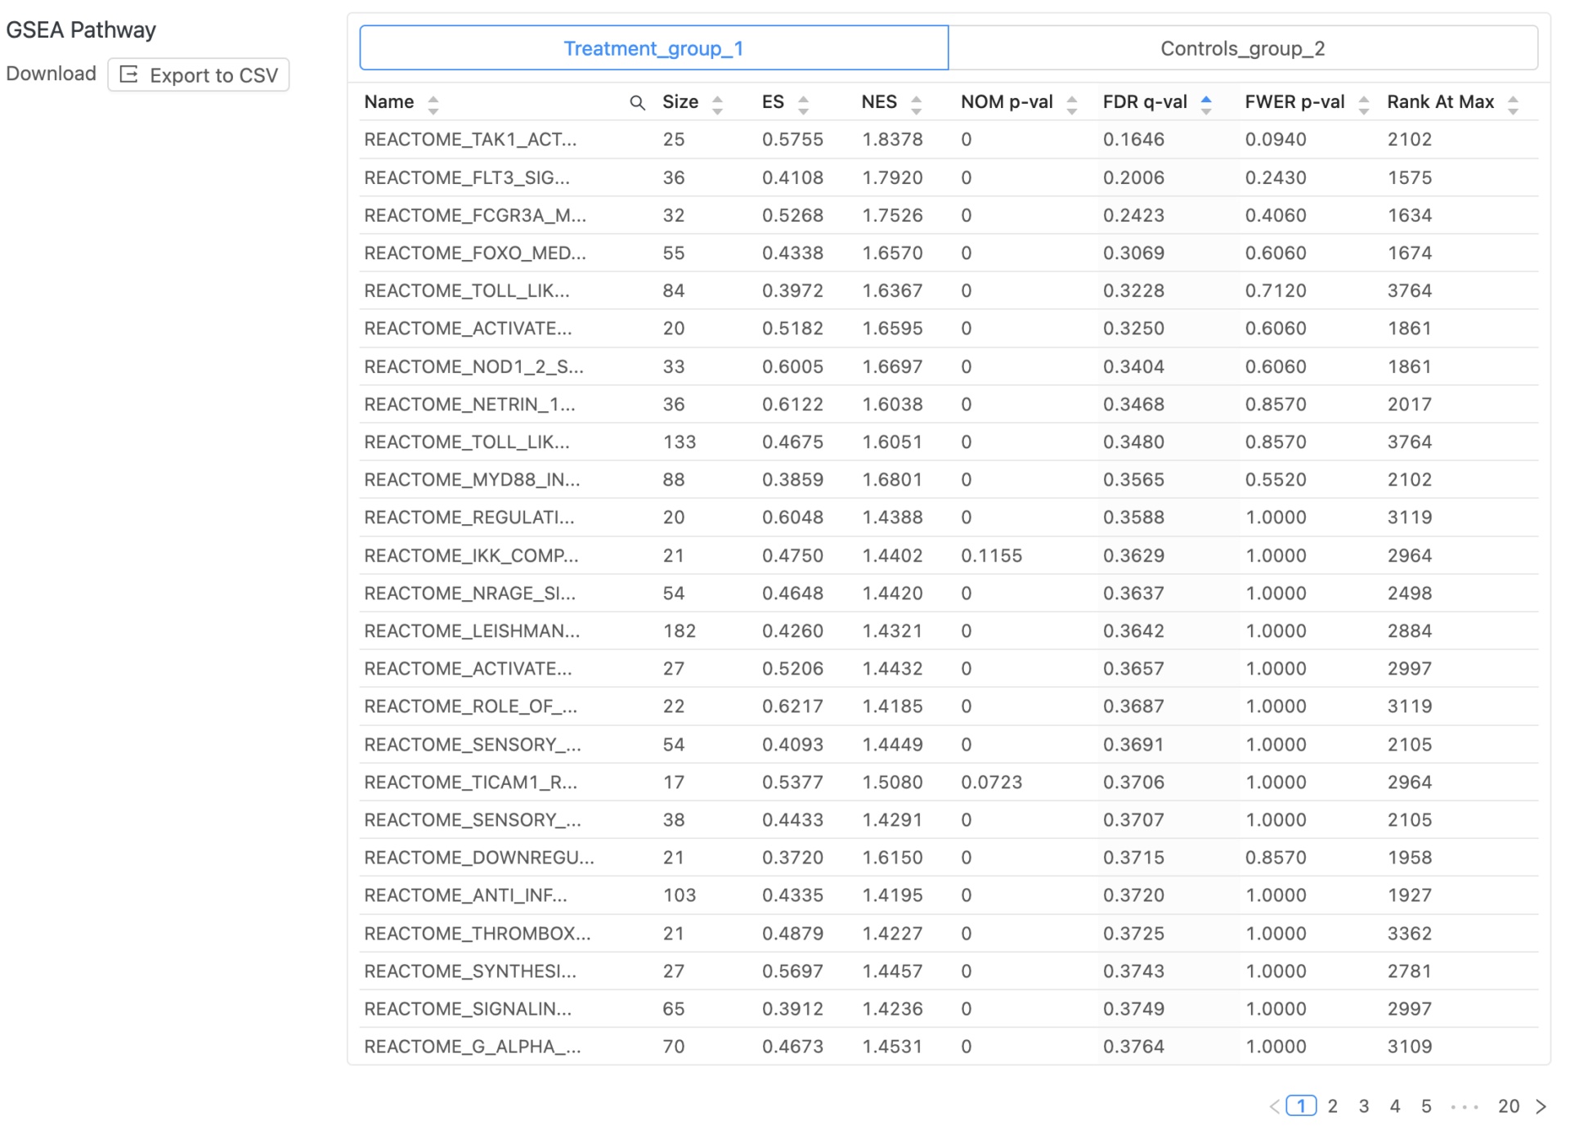
Task: Sort table by Size column arrows
Action: click(717, 104)
